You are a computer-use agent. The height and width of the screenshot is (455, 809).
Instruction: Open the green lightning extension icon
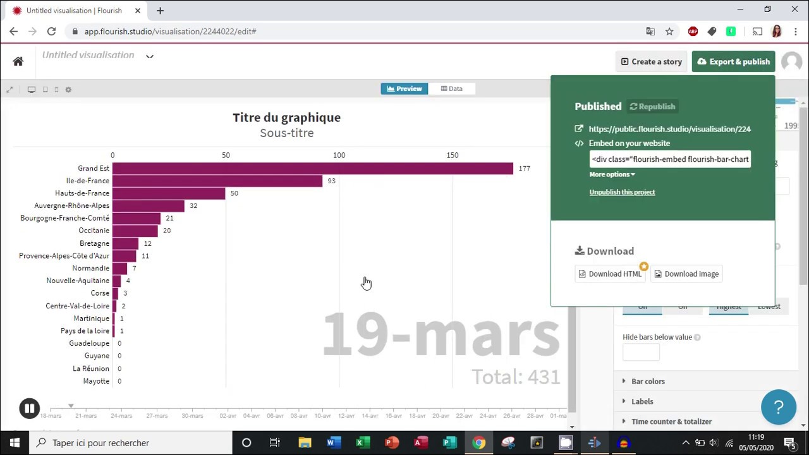click(731, 32)
